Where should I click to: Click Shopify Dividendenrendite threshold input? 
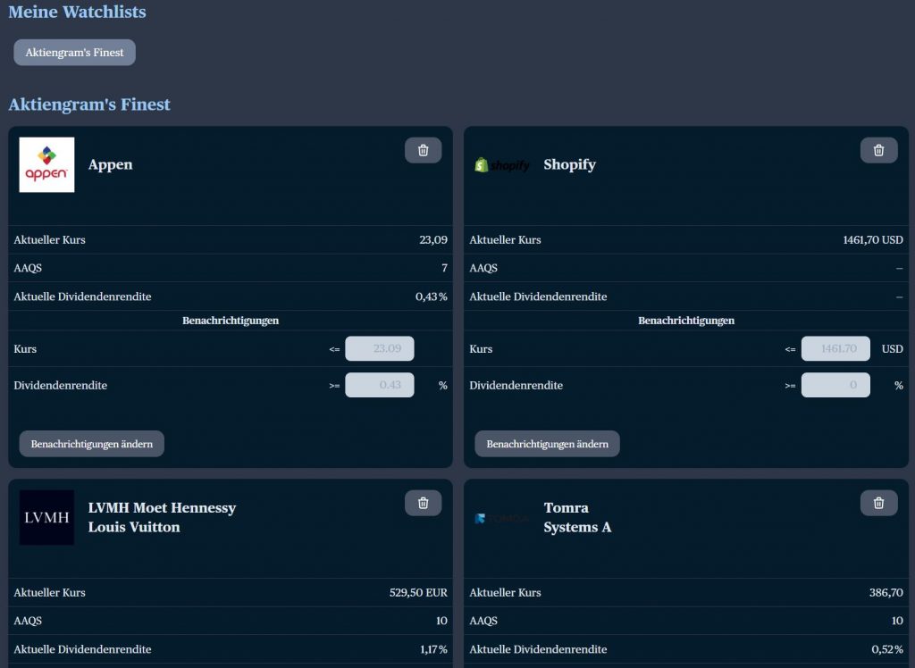coord(835,385)
